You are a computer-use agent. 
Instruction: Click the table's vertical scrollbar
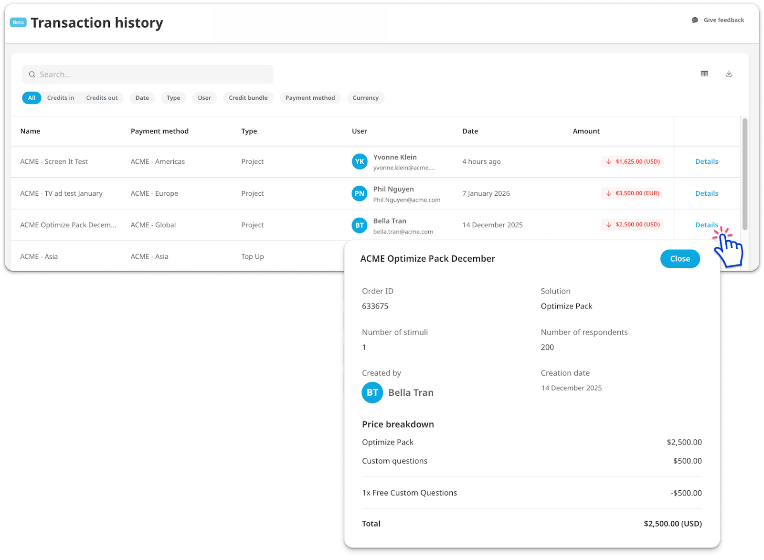click(x=745, y=174)
